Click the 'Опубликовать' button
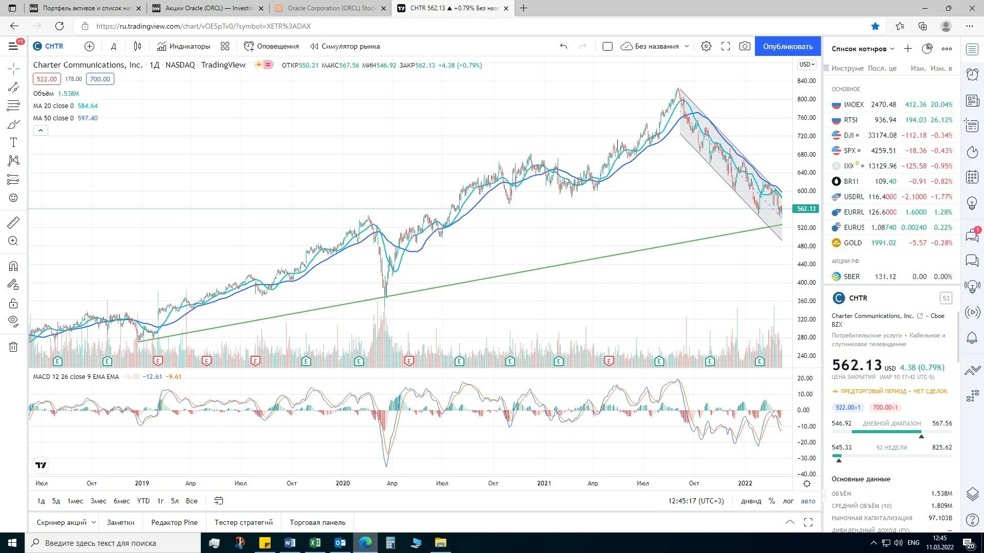 point(788,46)
